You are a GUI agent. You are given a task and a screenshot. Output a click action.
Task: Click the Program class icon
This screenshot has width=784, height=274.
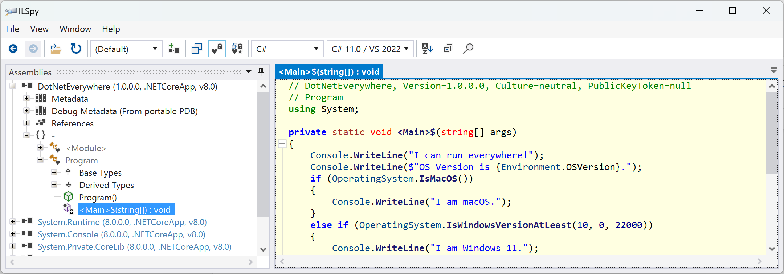(x=54, y=160)
